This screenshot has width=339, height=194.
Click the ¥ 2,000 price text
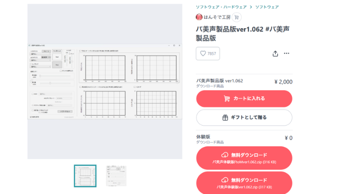283,82
